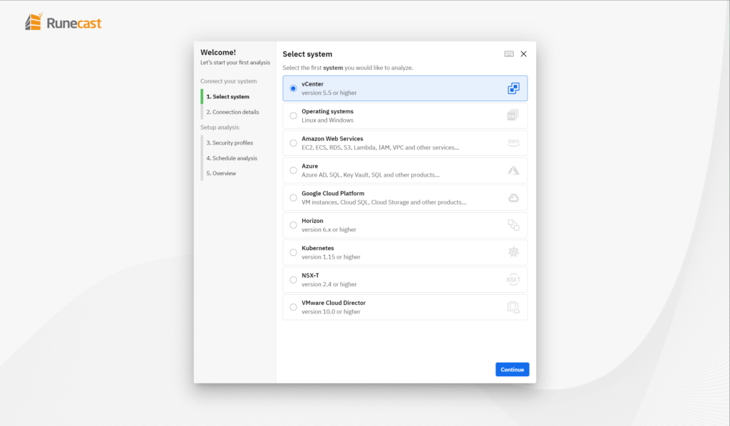
Task: Go to step 4. Schedule analysis
Action: (232, 158)
